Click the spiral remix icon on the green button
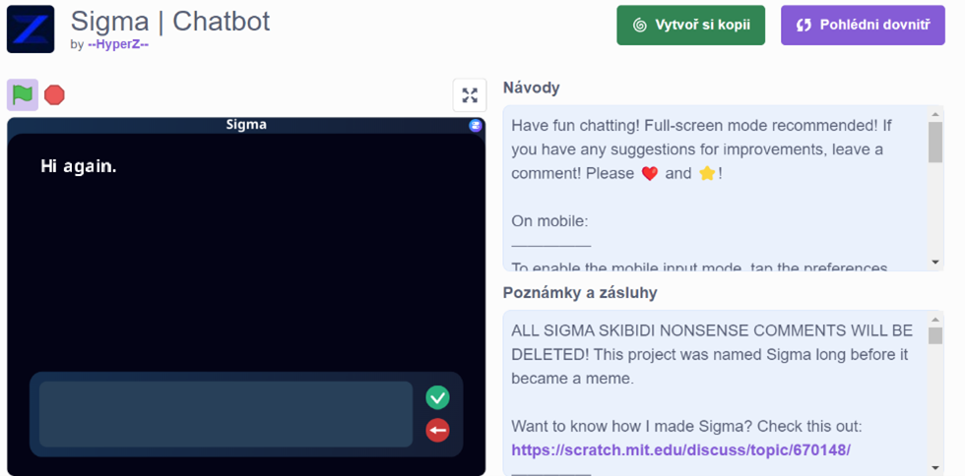Image resolution: width=965 pixels, height=476 pixels. 639,26
